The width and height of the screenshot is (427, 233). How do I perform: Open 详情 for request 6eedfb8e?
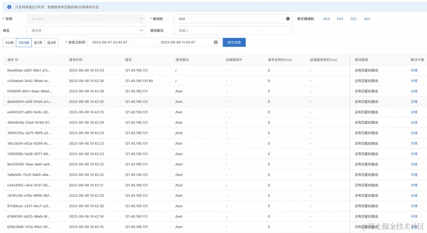[414, 70]
